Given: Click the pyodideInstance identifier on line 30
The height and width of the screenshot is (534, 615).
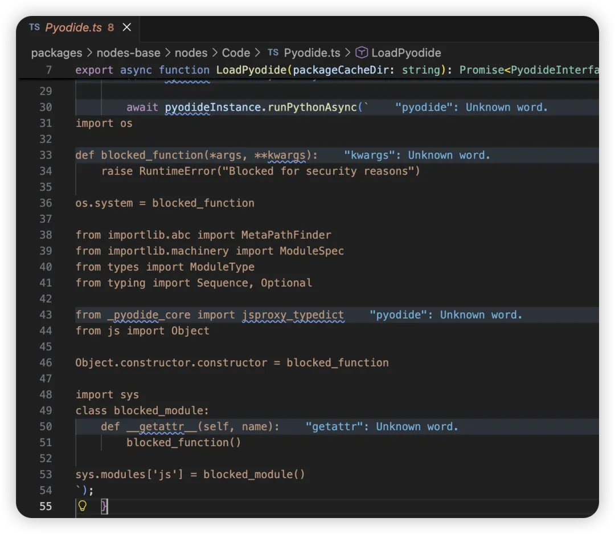Looking at the screenshot, I should click(213, 107).
